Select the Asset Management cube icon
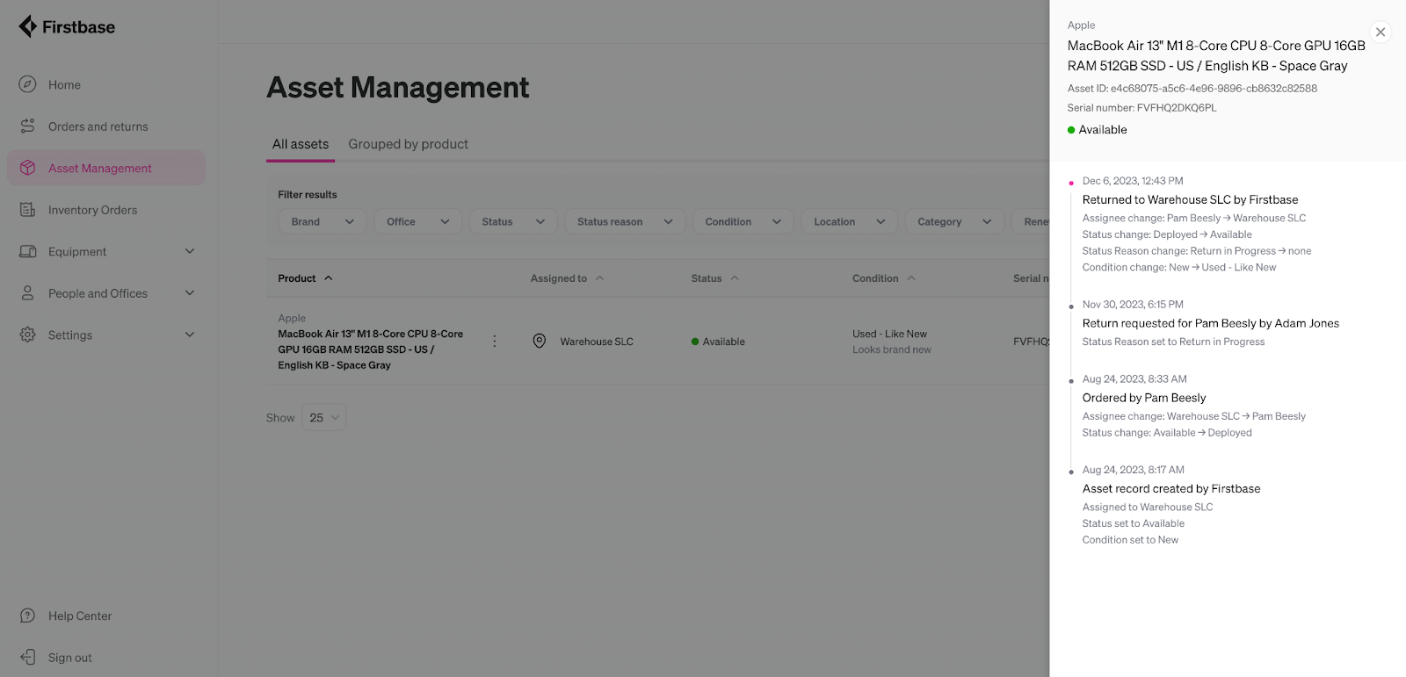The image size is (1406, 677). coord(27,168)
